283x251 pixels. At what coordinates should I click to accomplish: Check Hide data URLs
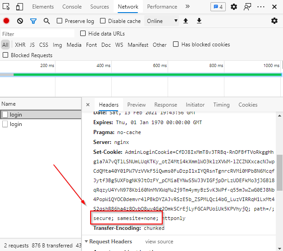click(x=83, y=33)
